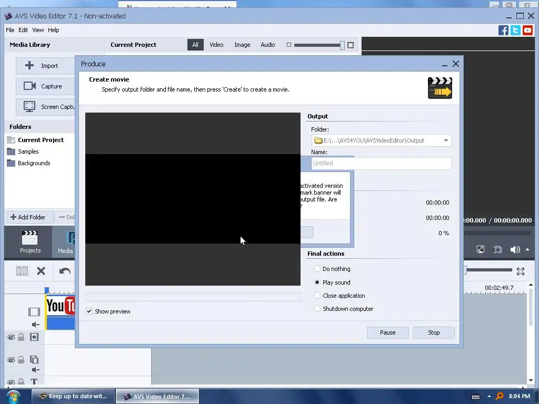Click the output Name input field
539x404 pixels.
tap(381, 163)
